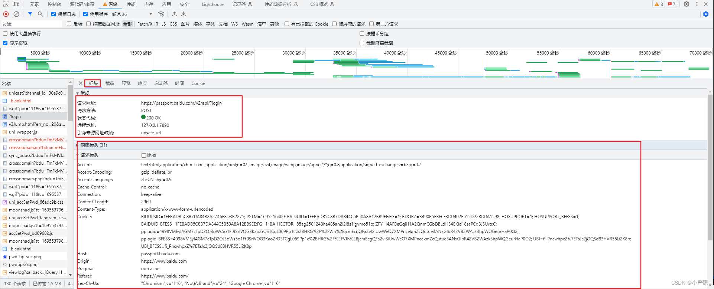Filter requests by Fetch/XHR
This screenshot has height=289, width=714.
tap(147, 24)
